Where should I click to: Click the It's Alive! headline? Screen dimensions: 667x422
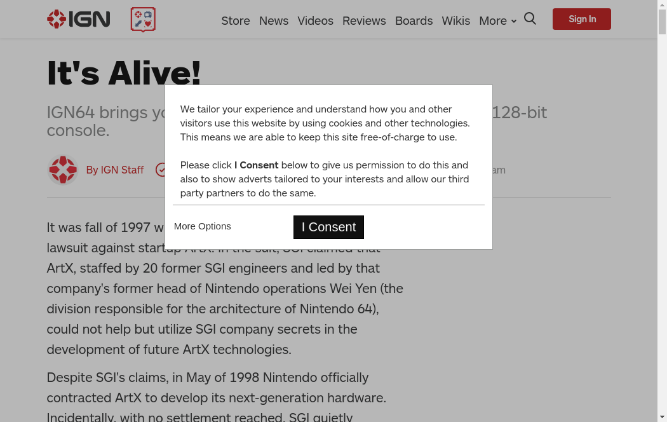click(124, 72)
